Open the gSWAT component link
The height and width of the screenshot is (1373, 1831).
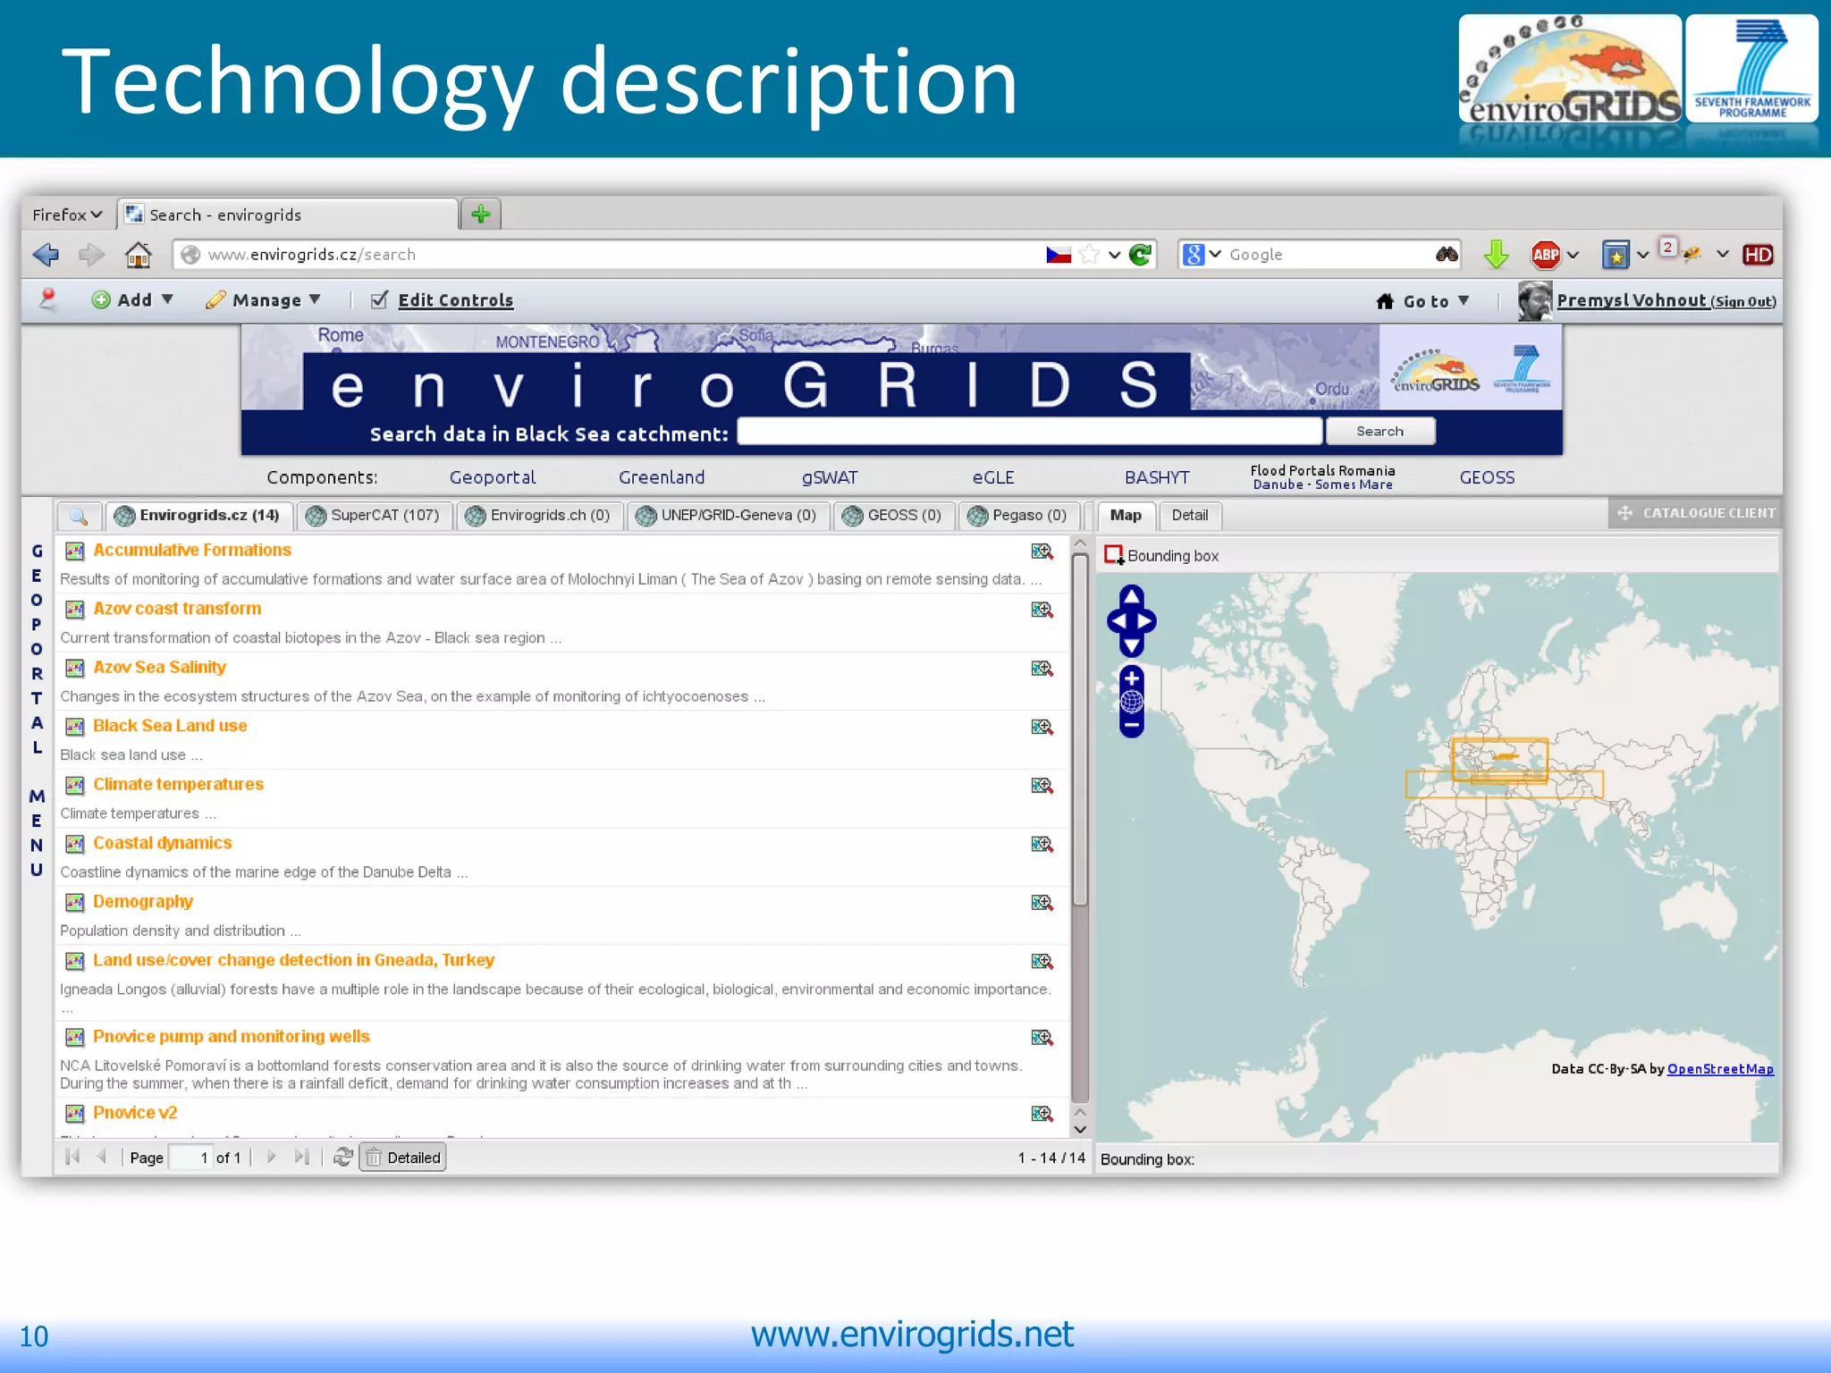pos(830,477)
